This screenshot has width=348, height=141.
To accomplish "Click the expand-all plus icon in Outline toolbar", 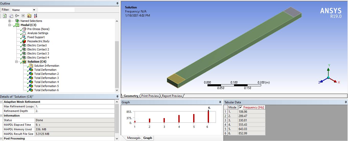I will (23, 16).
